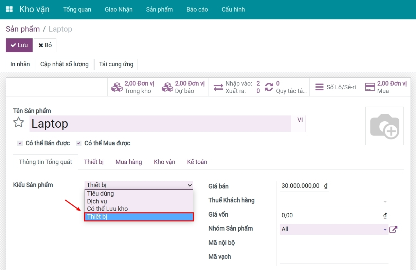Open external link for Nhóm Sản phẩm

coord(393,230)
